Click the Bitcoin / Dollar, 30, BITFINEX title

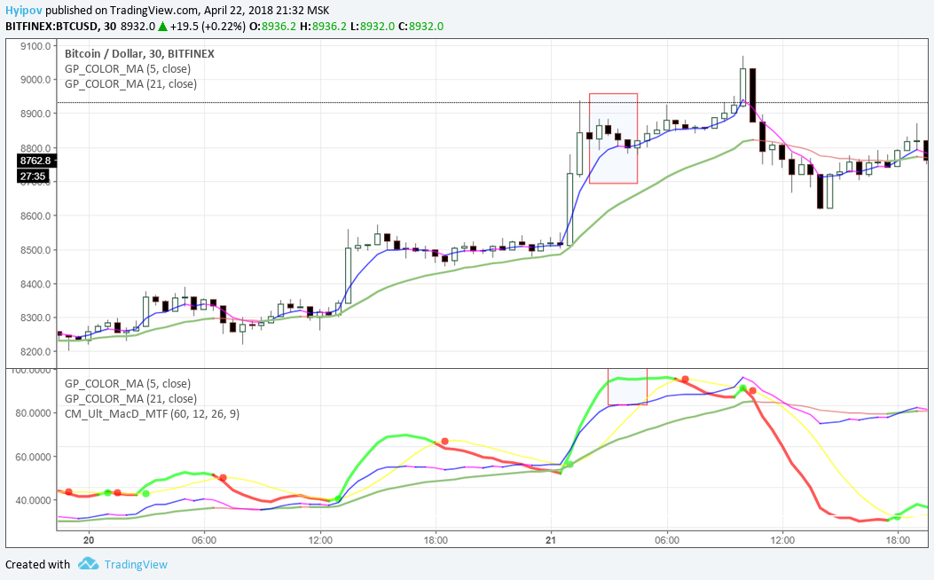(139, 53)
